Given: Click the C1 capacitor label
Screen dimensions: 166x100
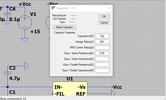Looking at the screenshot, I should coord(12,92).
